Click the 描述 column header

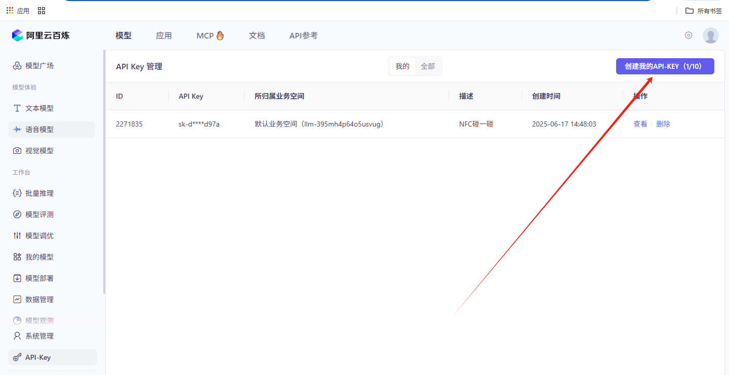point(466,96)
